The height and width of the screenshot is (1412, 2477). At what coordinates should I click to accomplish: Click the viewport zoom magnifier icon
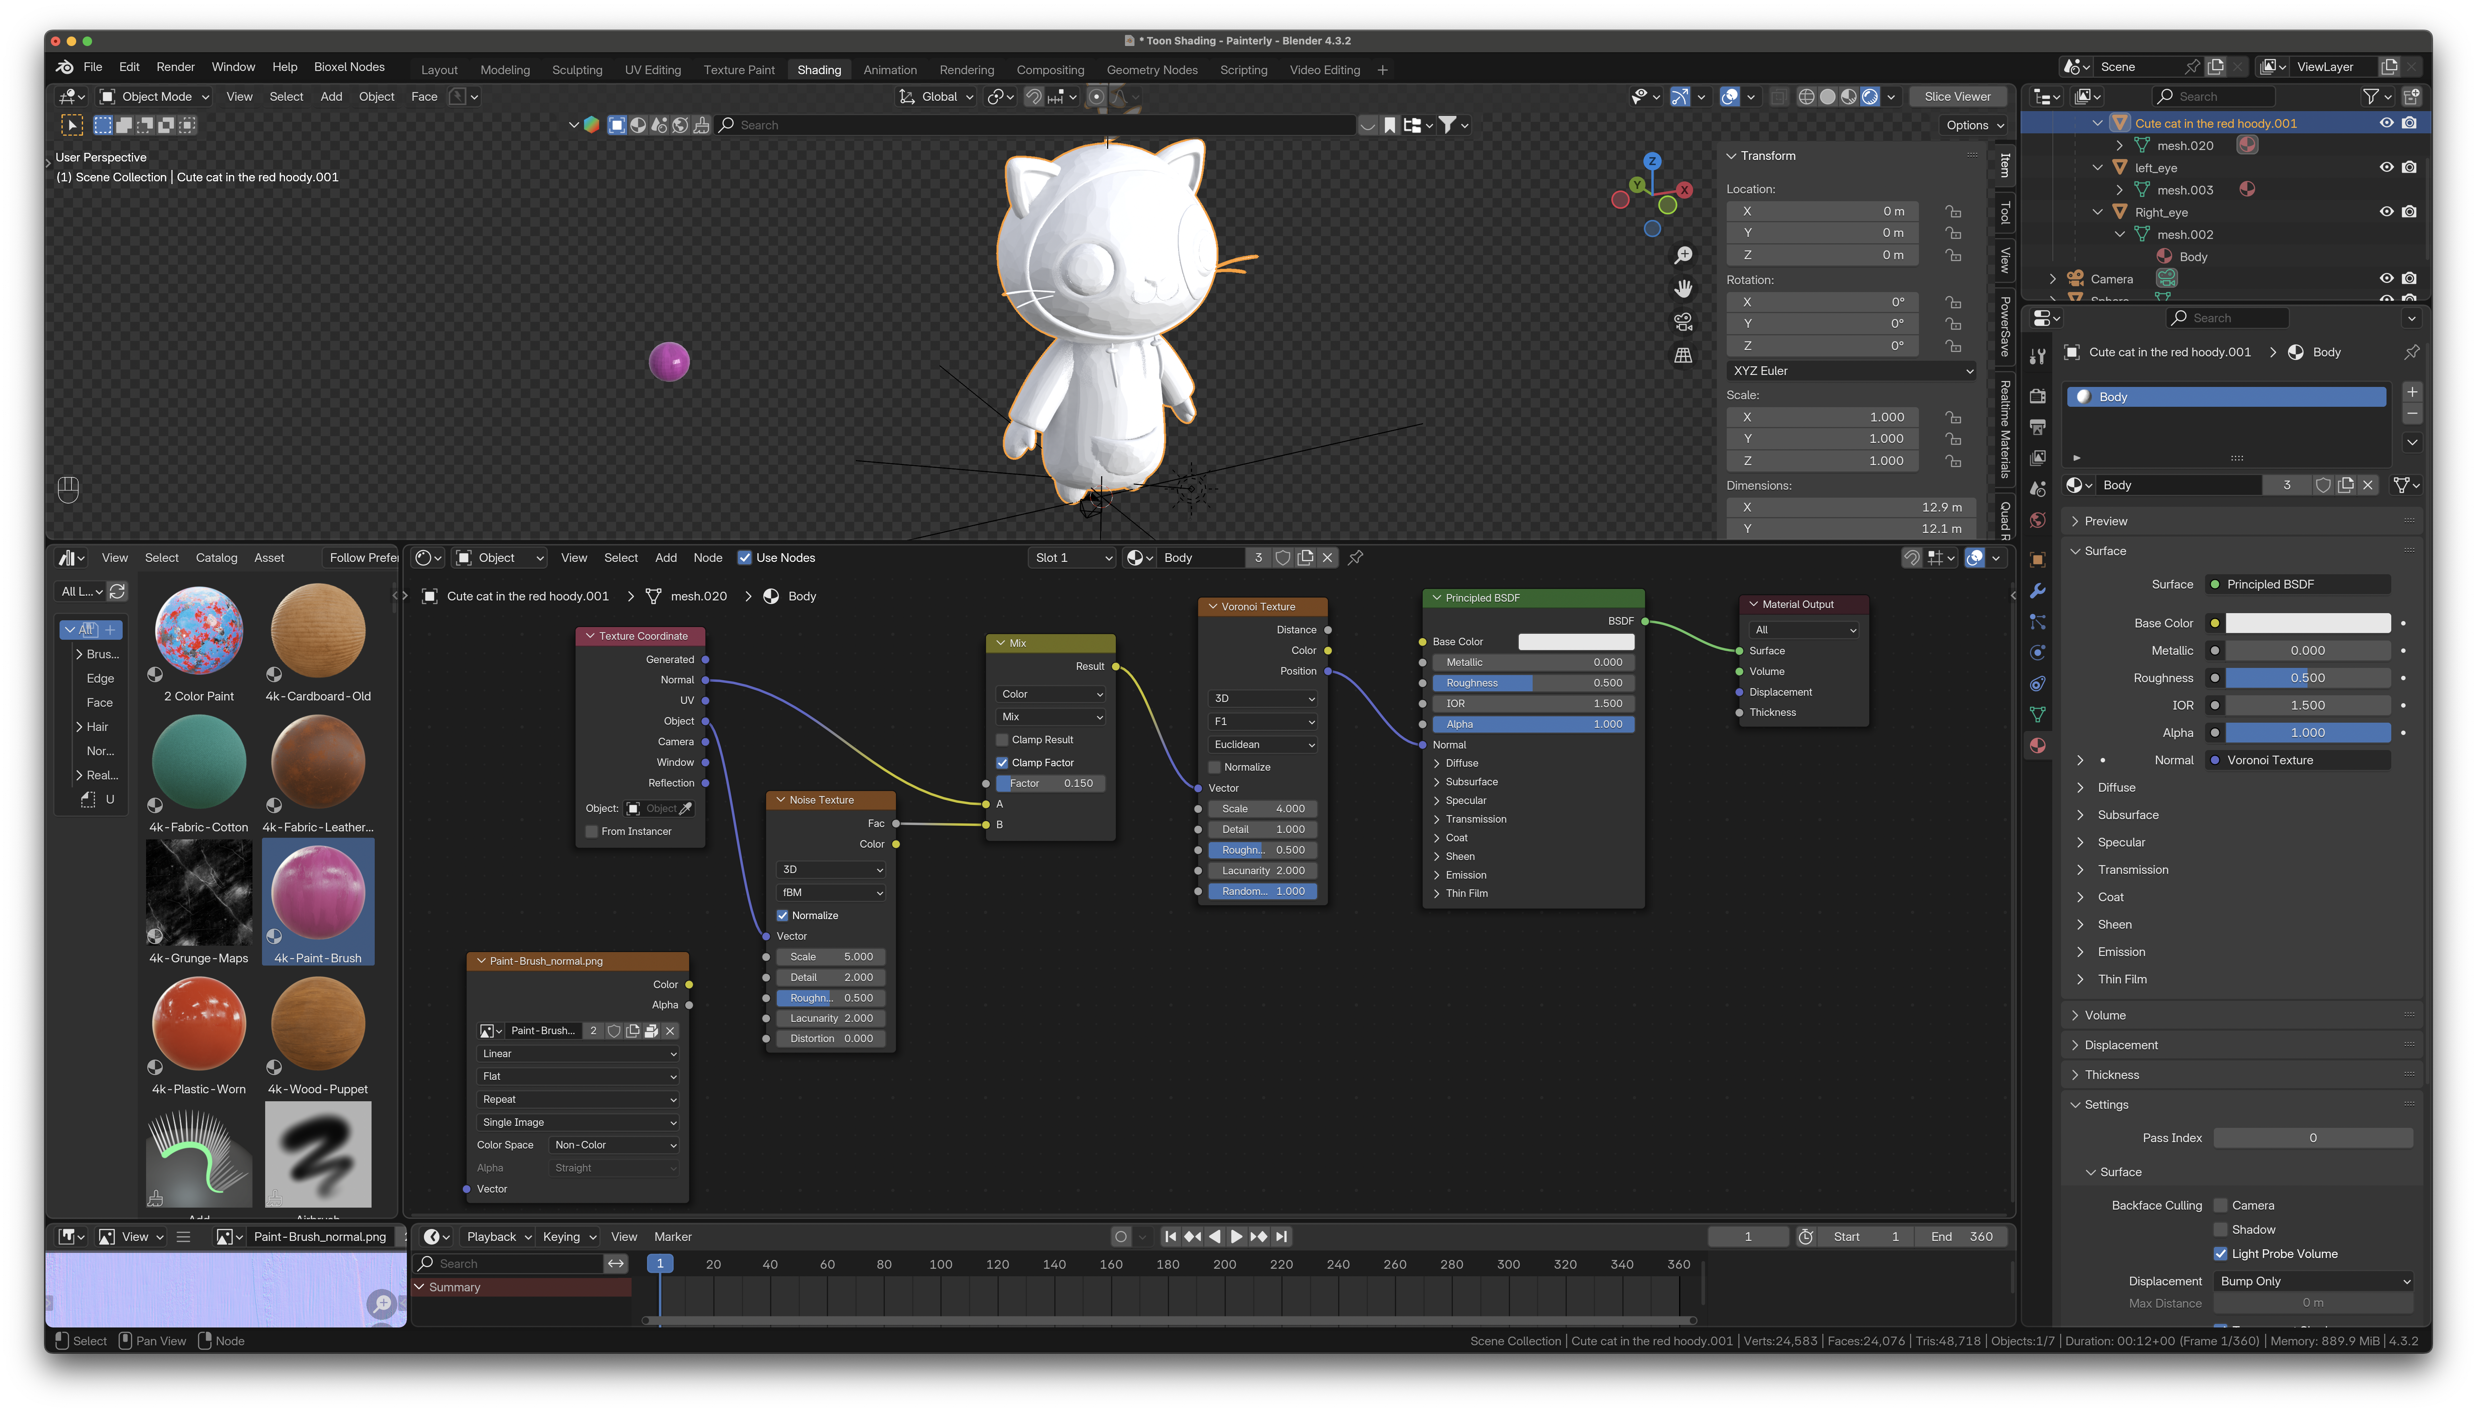coord(1683,255)
